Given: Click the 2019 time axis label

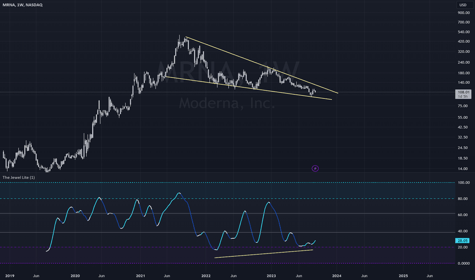Looking at the screenshot, I should (10, 276).
